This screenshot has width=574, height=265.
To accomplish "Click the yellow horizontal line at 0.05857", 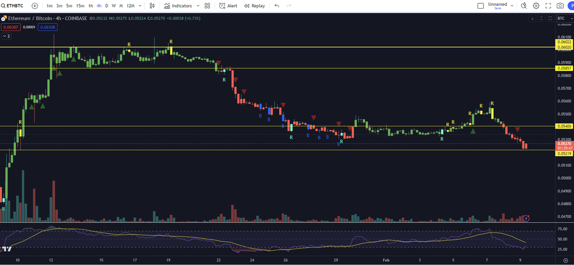I will coord(277,68).
